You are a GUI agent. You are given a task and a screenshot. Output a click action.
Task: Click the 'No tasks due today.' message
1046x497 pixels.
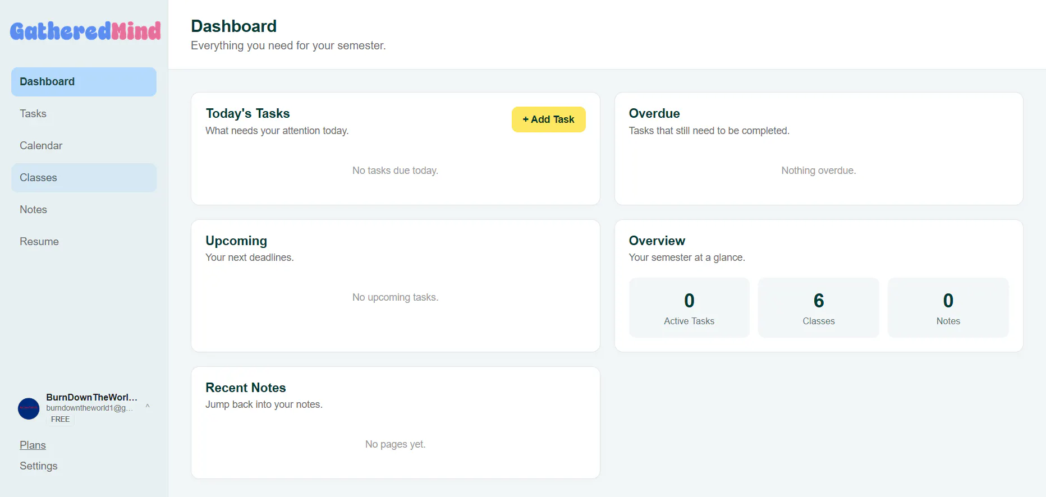tap(395, 171)
